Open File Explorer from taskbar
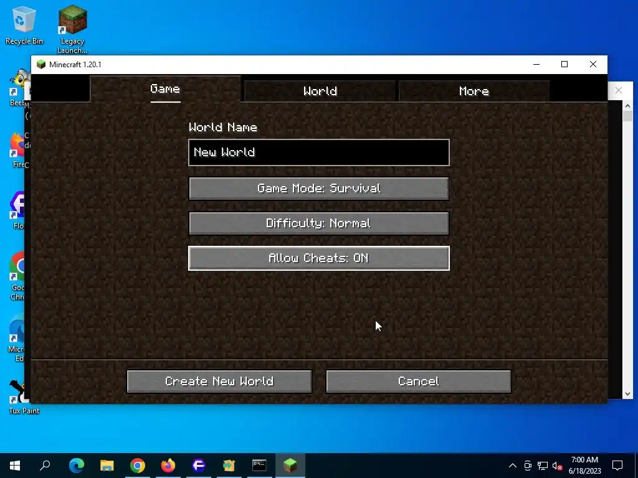638x478 pixels. point(107,466)
